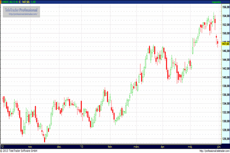The image size is (230, 153).
Task: Select the '13 year marker on time axis
Action: (x=81, y=146)
